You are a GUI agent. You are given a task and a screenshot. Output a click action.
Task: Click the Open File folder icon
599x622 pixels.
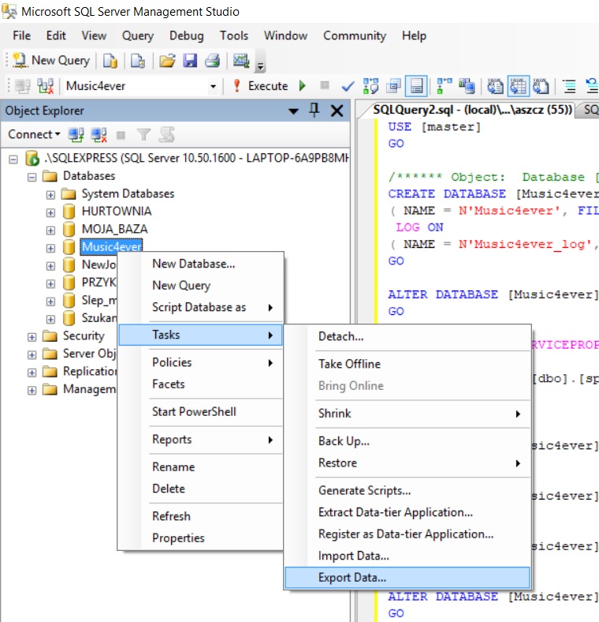coord(167,60)
